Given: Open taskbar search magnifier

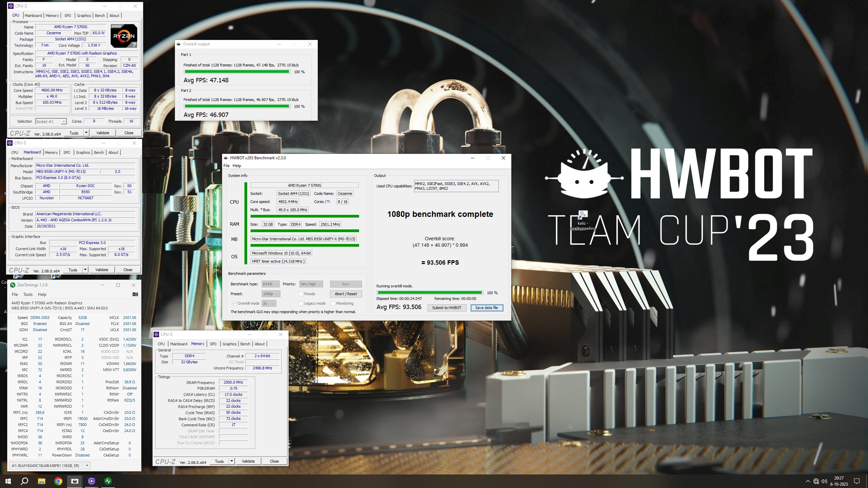Looking at the screenshot, I should coord(25,481).
